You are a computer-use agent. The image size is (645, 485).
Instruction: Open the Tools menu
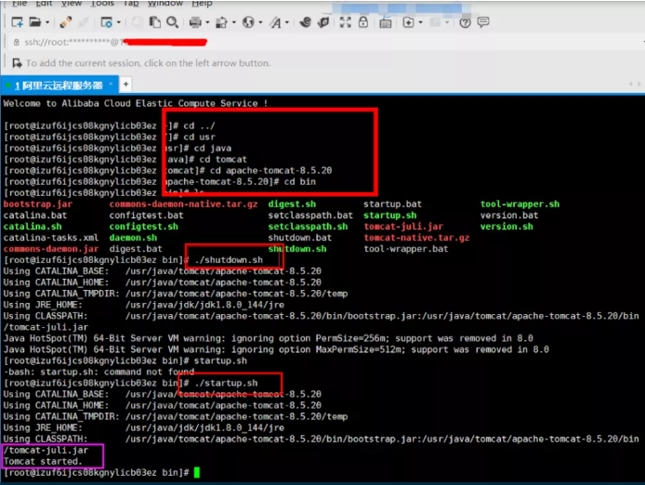tap(102, 4)
